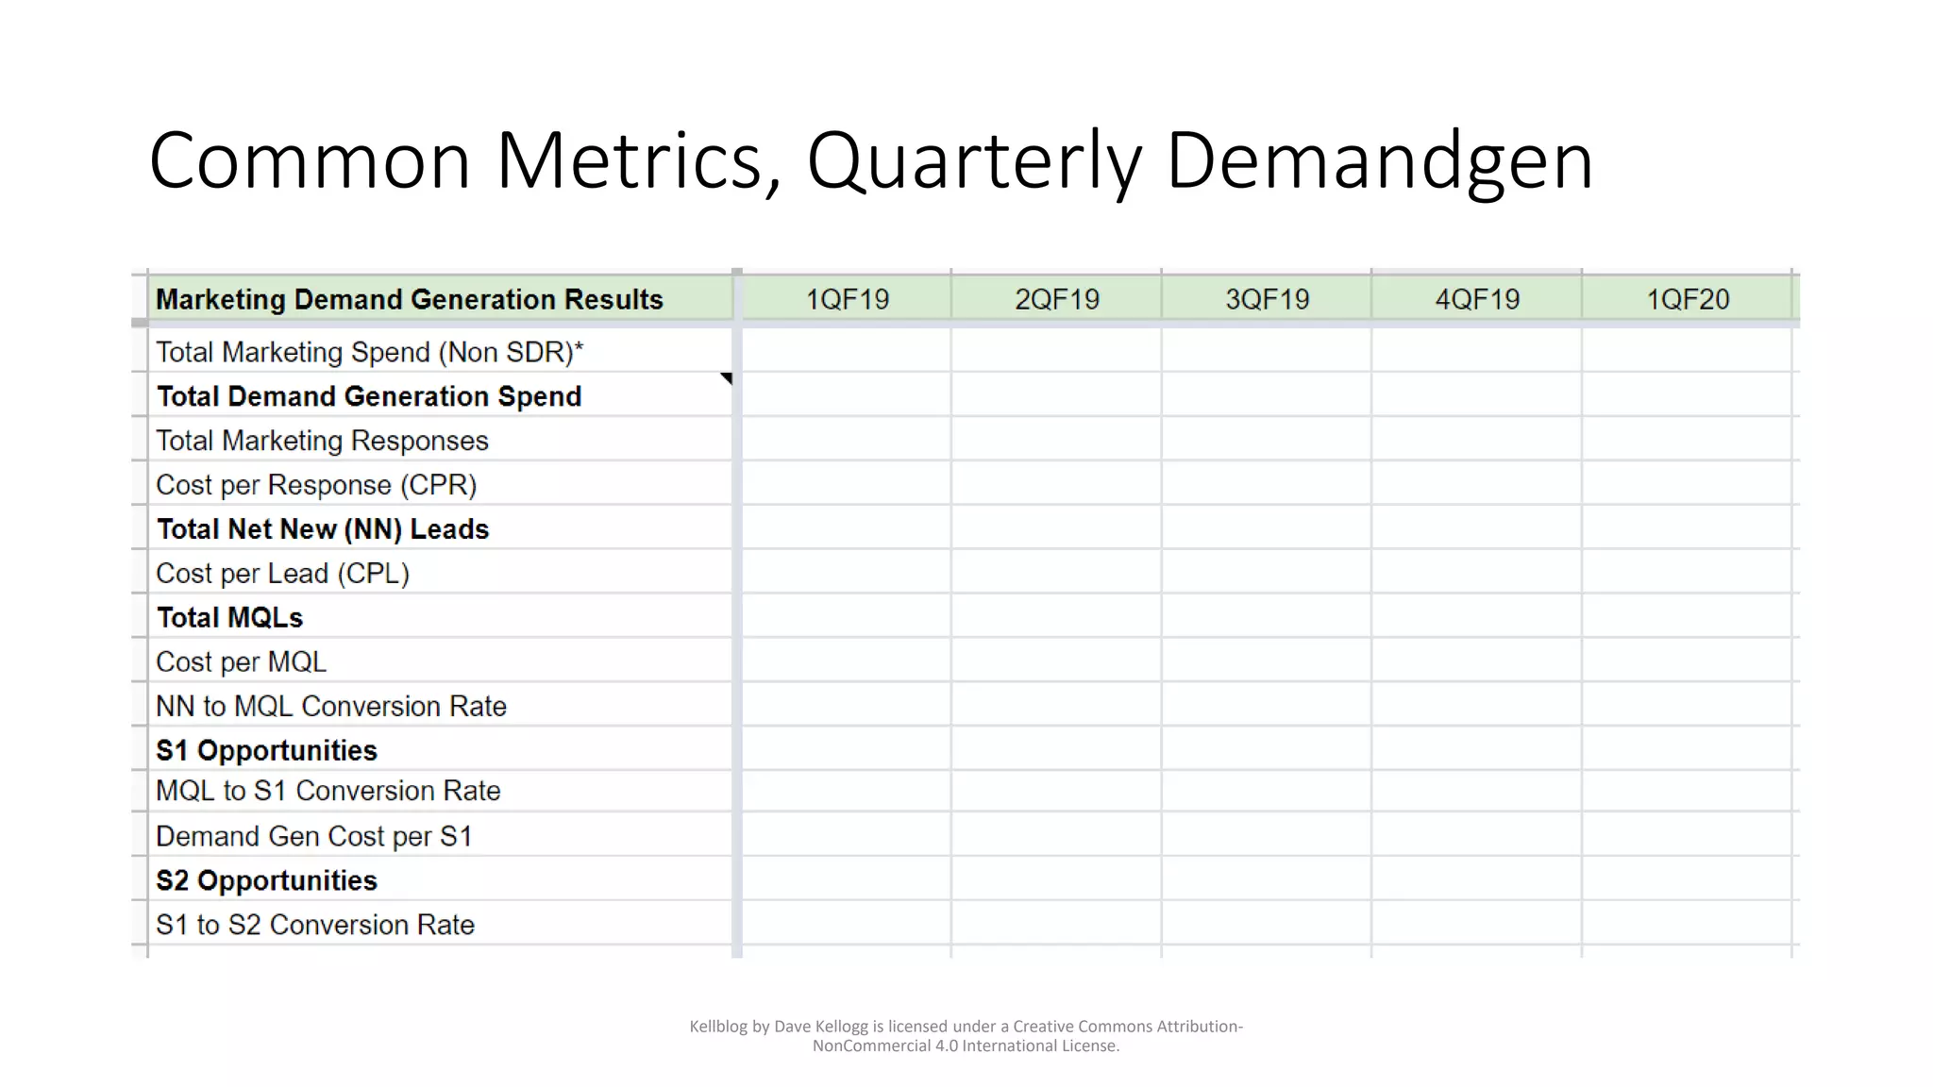
Task: Click the 'Total Marketing Spend (Non SDR)*' row label
Action: (x=370, y=352)
